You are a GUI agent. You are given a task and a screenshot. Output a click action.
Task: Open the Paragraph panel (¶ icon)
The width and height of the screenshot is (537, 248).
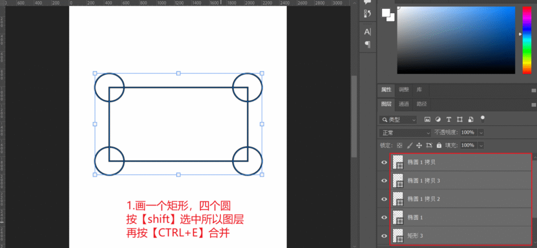(368, 44)
